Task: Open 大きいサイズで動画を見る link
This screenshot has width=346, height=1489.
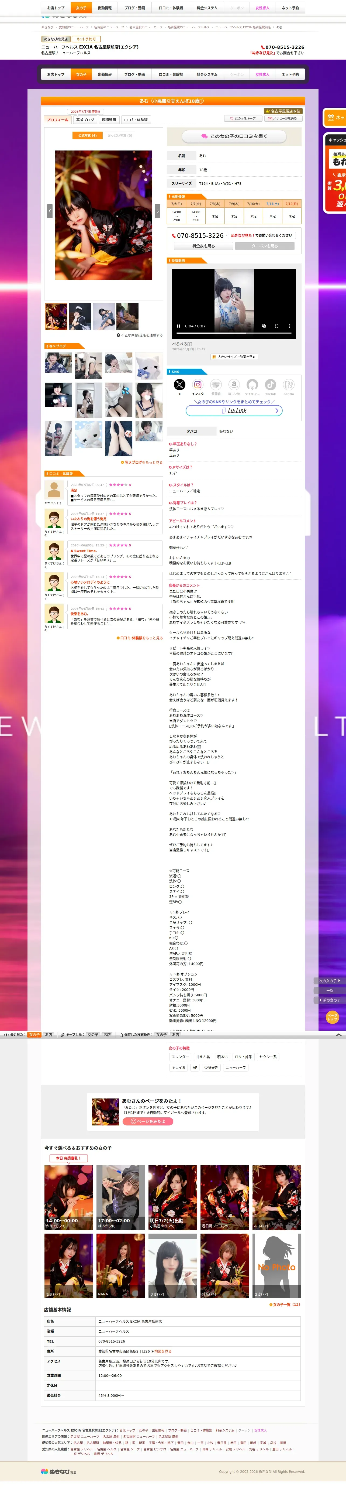Action: point(234,357)
